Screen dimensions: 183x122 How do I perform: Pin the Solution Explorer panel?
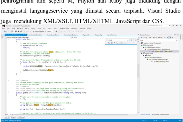[176, 35]
